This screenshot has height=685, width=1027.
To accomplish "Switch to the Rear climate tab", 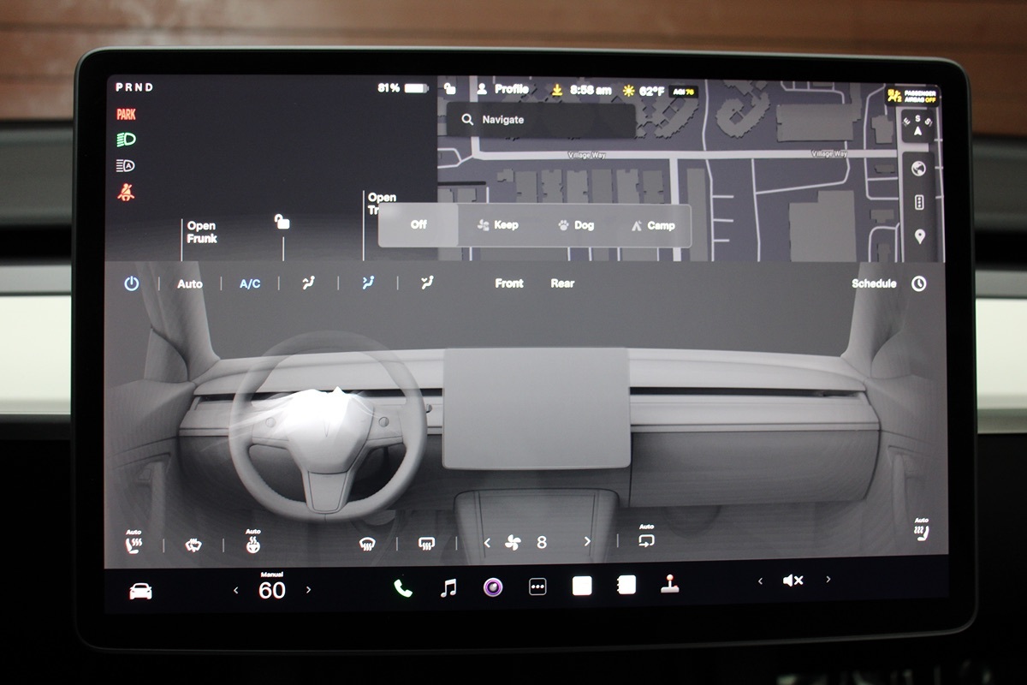I will click(562, 283).
